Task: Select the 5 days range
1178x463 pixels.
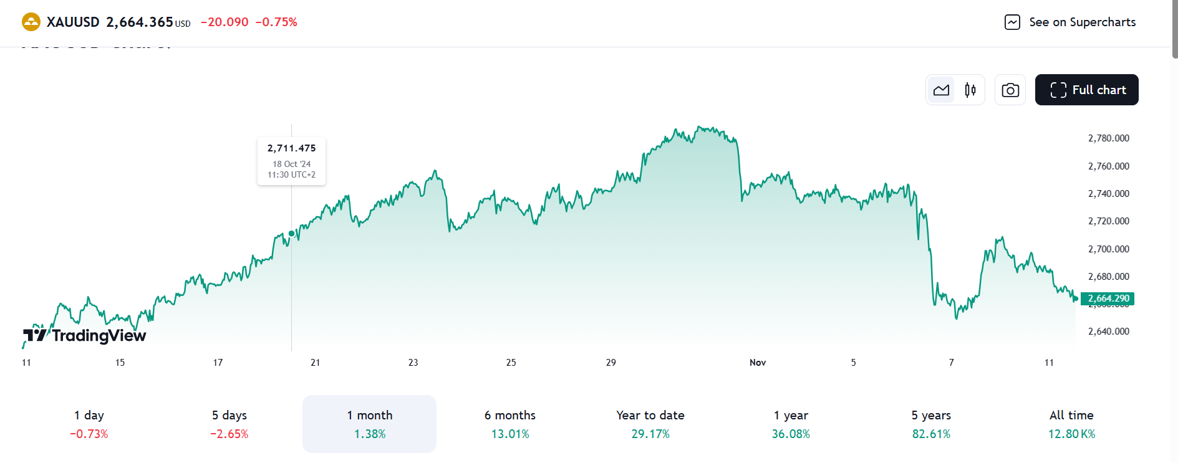Action: click(x=229, y=424)
